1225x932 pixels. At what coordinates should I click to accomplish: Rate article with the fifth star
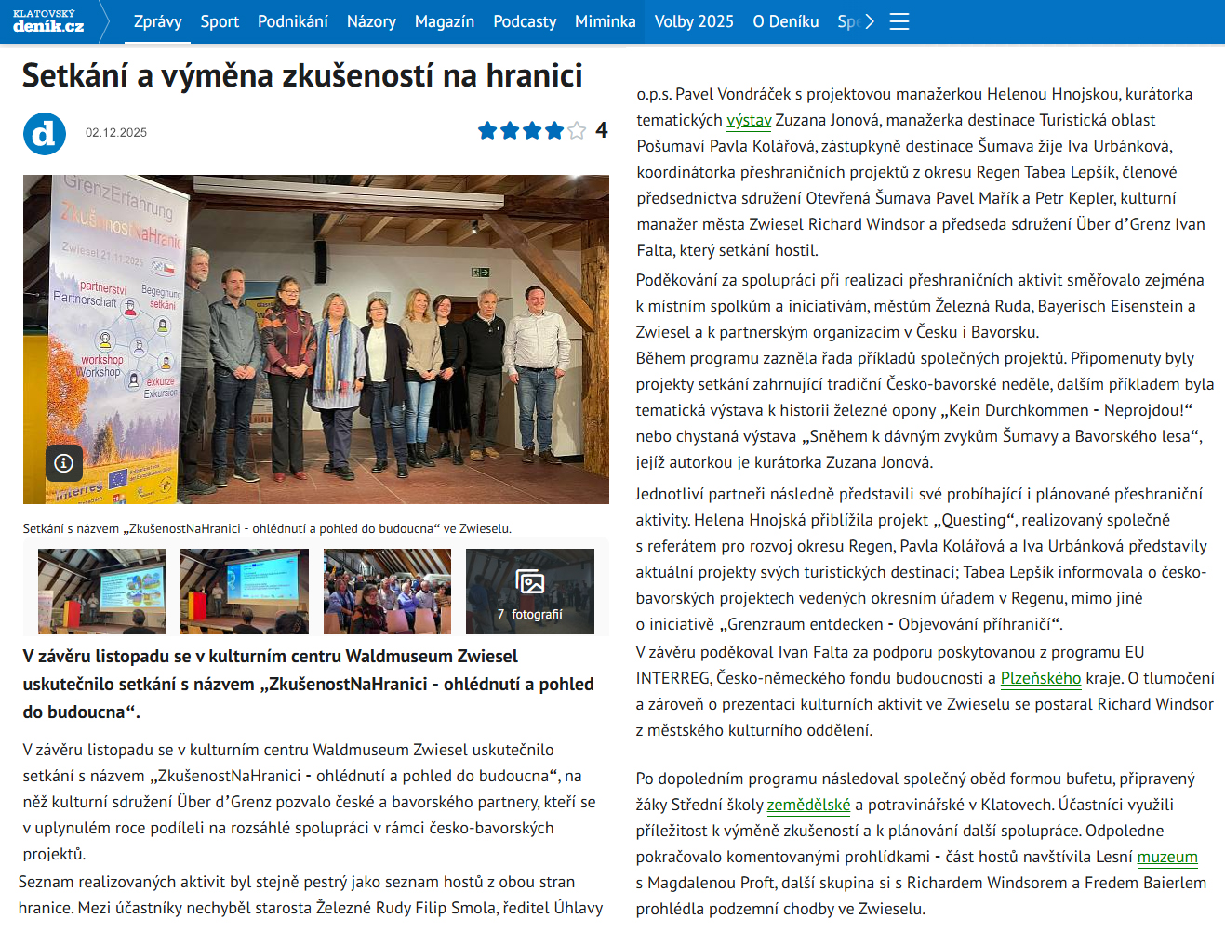pyautogui.click(x=577, y=131)
